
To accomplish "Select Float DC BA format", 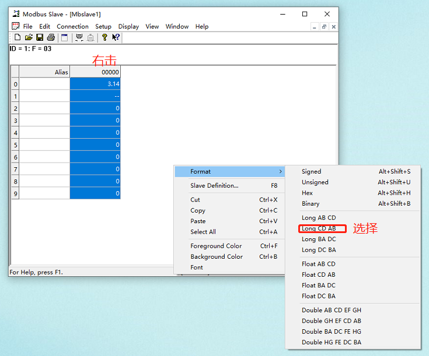I will [x=353, y=296].
